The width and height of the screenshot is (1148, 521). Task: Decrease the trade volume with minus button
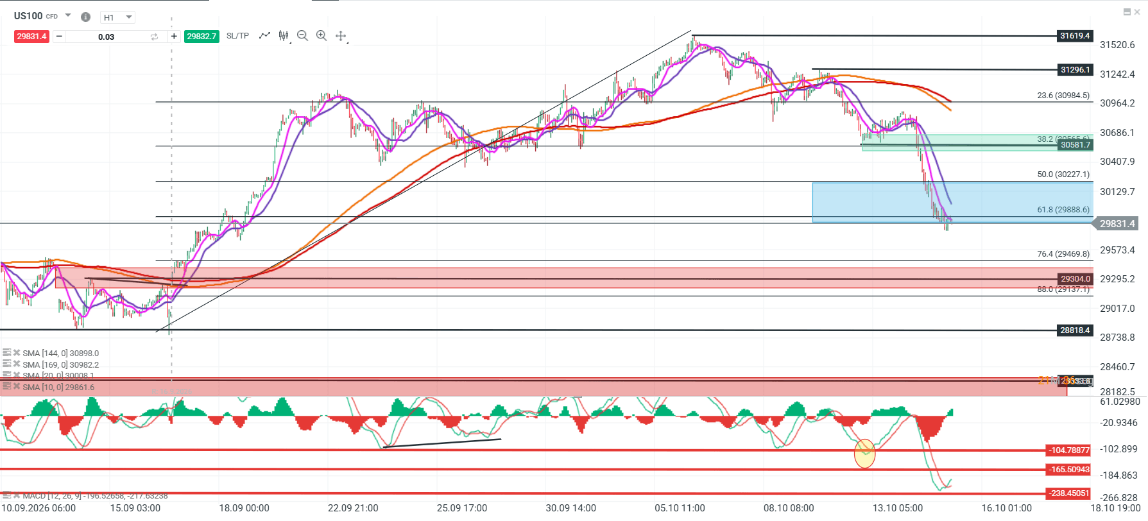coord(59,37)
